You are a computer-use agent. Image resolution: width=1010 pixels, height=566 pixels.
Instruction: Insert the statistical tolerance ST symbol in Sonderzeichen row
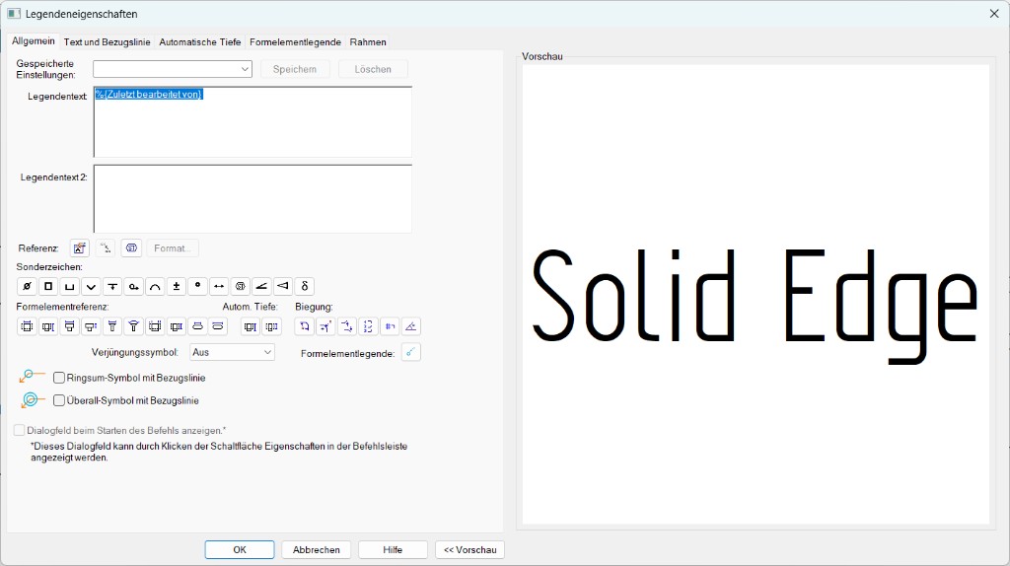click(x=241, y=286)
